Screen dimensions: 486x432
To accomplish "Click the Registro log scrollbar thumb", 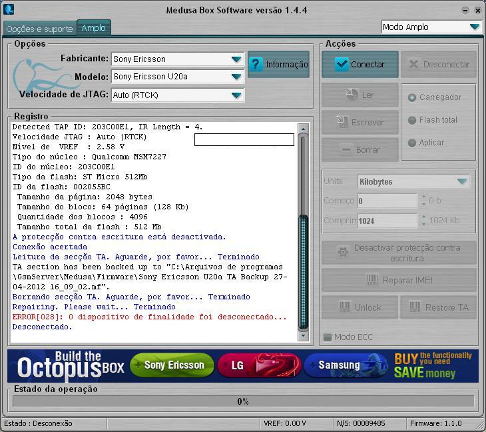I will (x=303, y=272).
